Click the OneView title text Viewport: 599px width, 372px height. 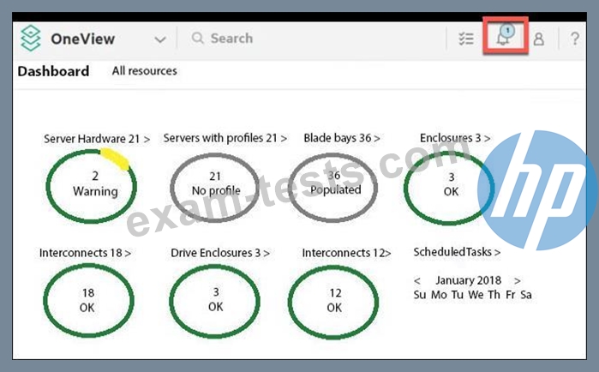tap(82, 39)
